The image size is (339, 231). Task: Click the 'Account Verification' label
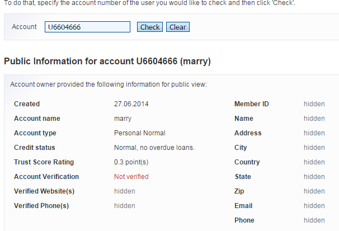tap(46, 177)
